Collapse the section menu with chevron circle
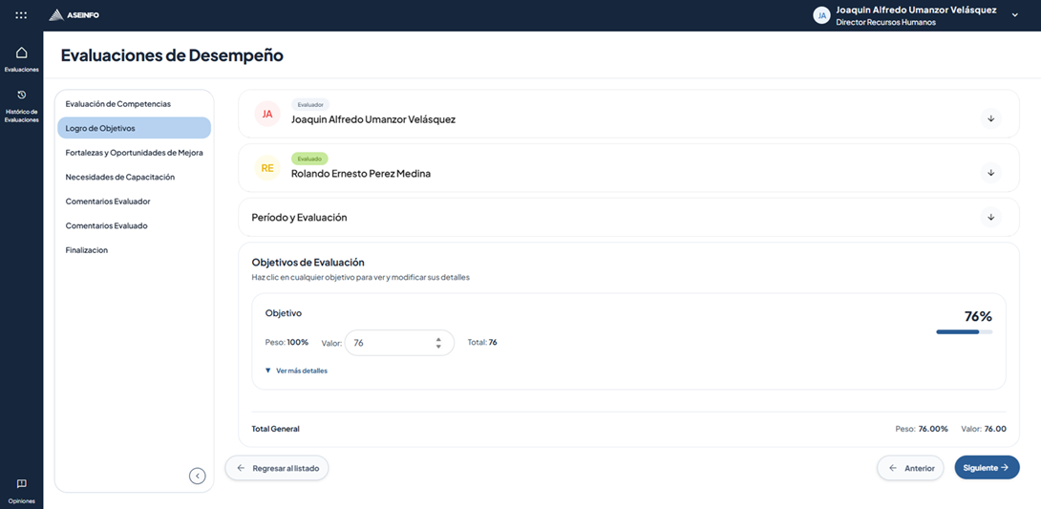 (x=197, y=476)
